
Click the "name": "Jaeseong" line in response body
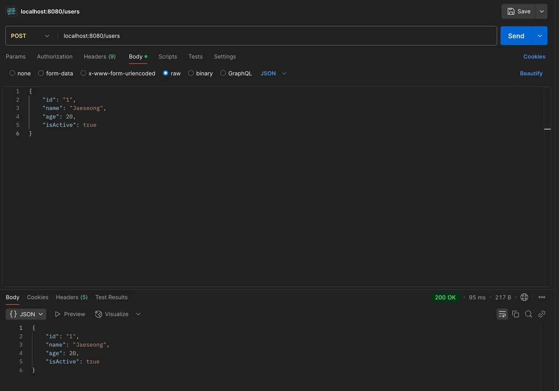(78, 344)
